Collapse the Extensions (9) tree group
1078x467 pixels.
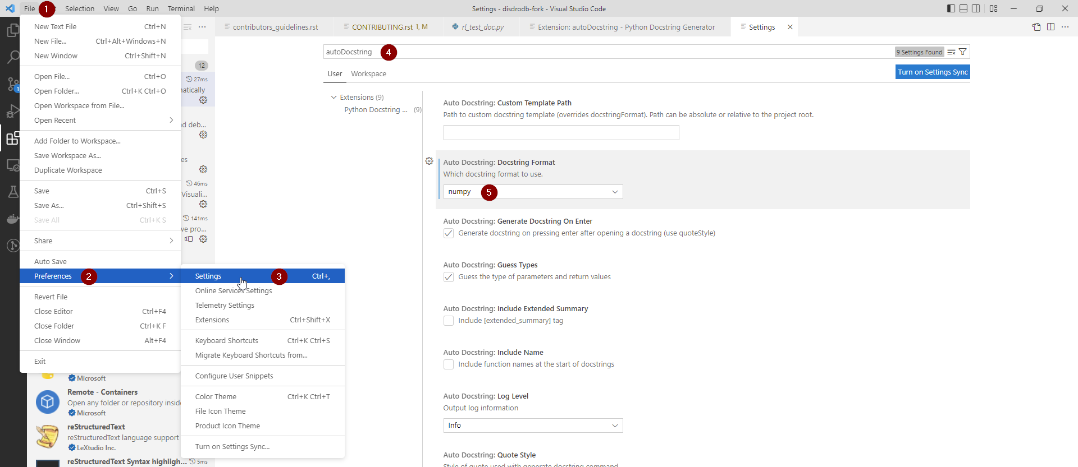tap(334, 98)
